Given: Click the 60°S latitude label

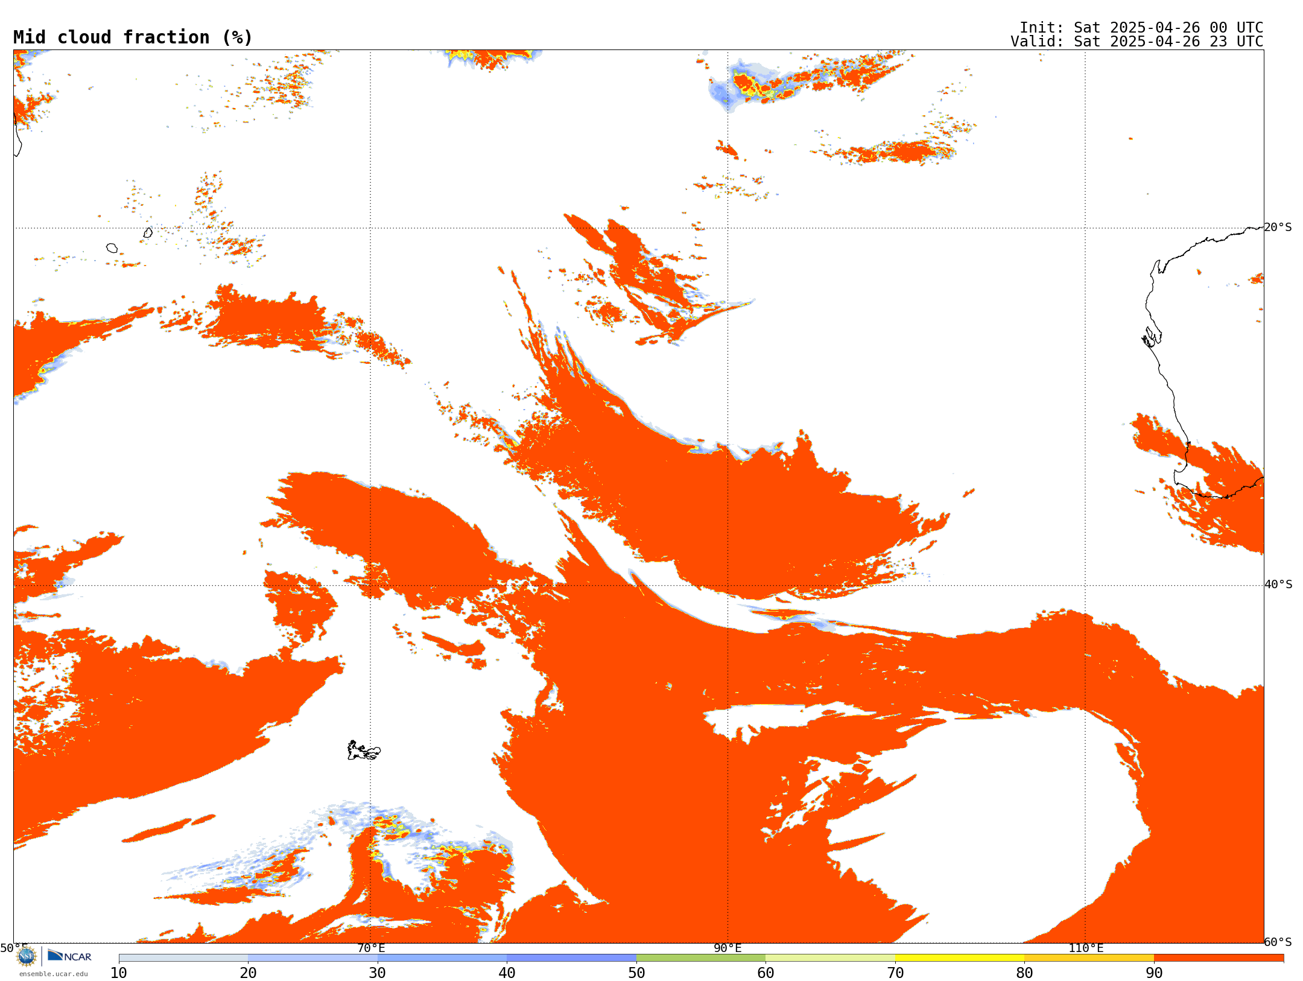Looking at the screenshot, I should coord(1278,942).
